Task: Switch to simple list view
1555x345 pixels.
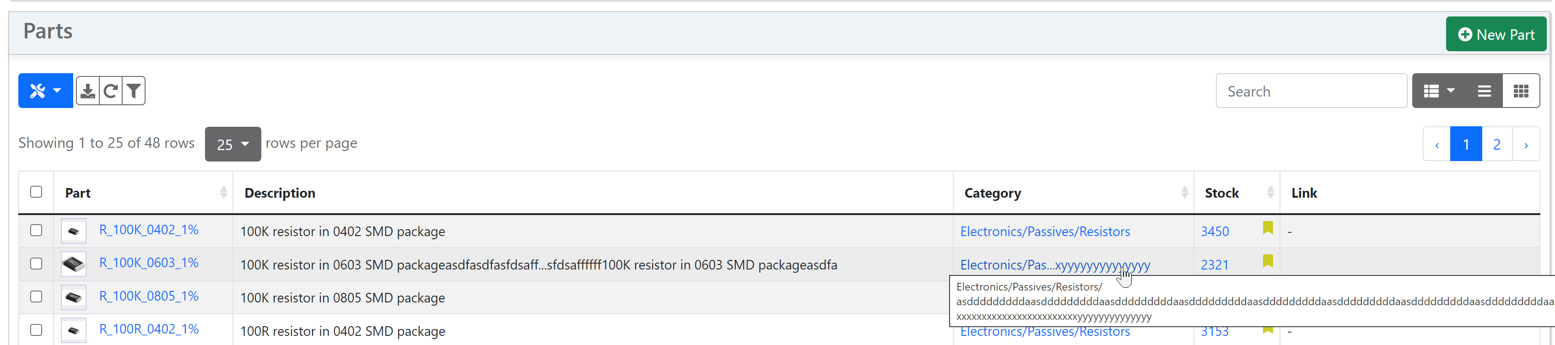Action: point(1485,91)
